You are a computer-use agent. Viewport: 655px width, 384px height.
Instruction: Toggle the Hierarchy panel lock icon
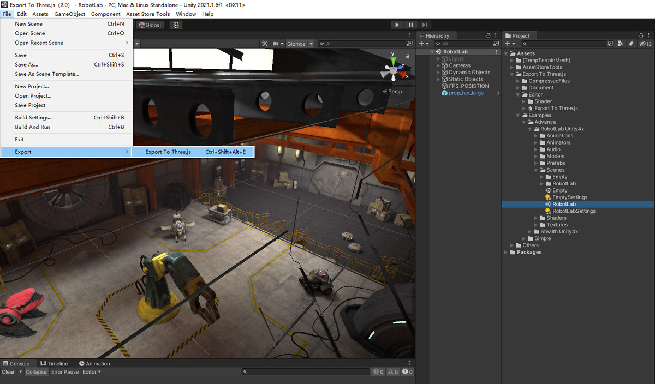[489, 35]
